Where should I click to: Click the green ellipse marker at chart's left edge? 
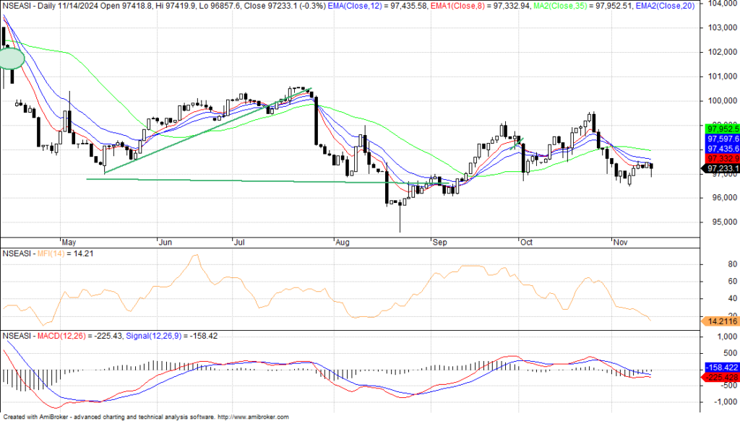click(12, 58)
